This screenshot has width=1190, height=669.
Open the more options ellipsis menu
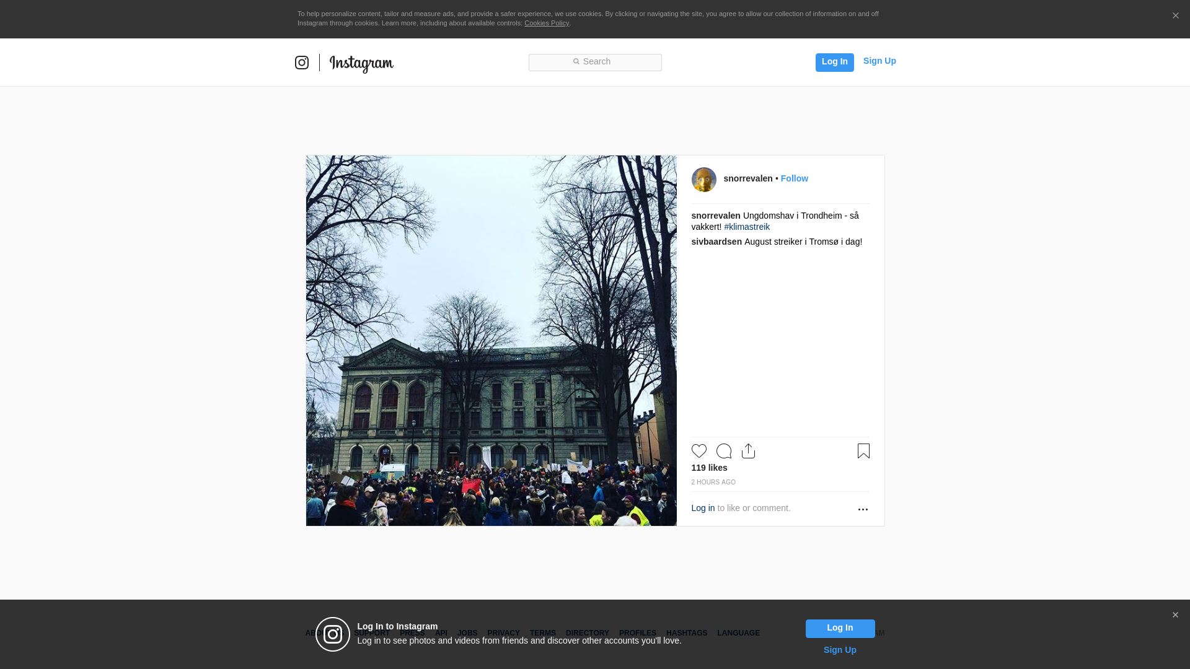click(863, 509)
